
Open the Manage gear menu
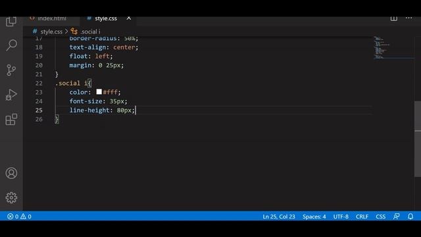coord(11,197)
